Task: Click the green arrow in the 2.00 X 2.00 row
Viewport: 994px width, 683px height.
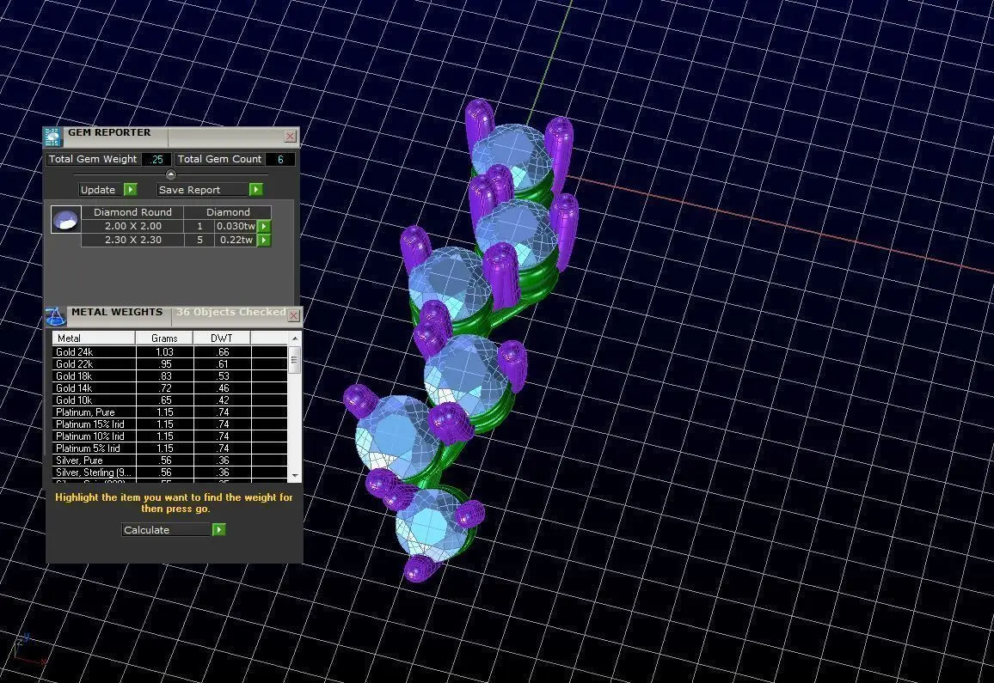Action: point(264,226)
